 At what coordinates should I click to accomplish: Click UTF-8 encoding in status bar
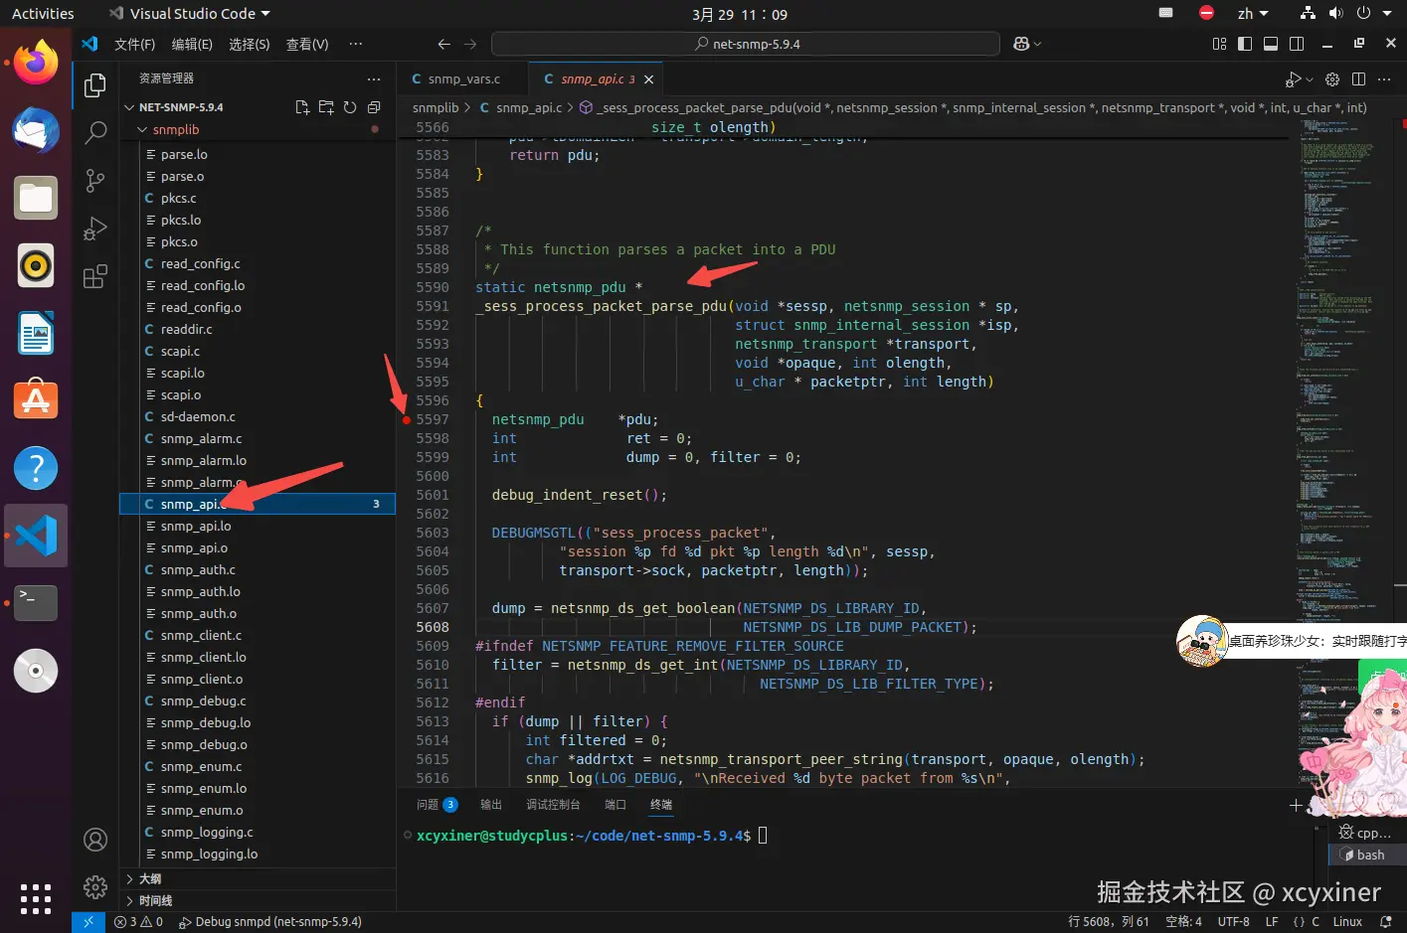coord(1234,922)
